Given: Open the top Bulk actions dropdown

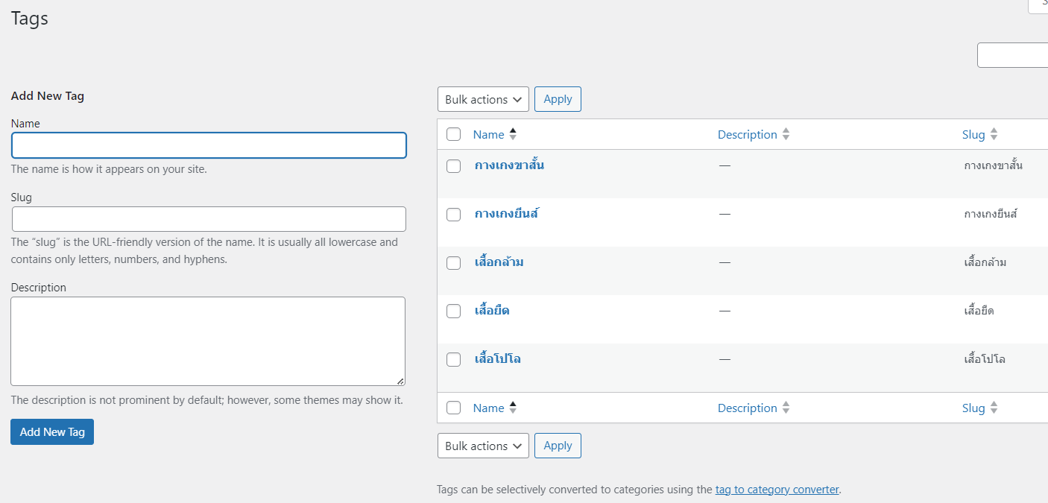Looking at the screenshot, I should click(483, 98).
